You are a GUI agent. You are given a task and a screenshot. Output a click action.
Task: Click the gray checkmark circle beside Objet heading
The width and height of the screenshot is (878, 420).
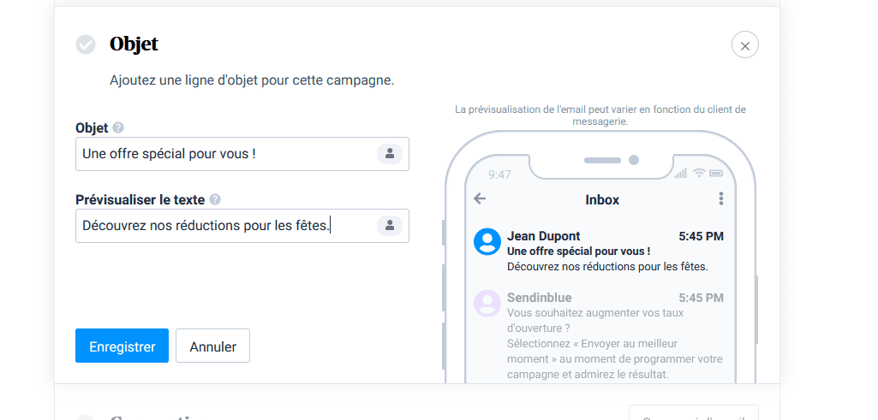(86, 44)
